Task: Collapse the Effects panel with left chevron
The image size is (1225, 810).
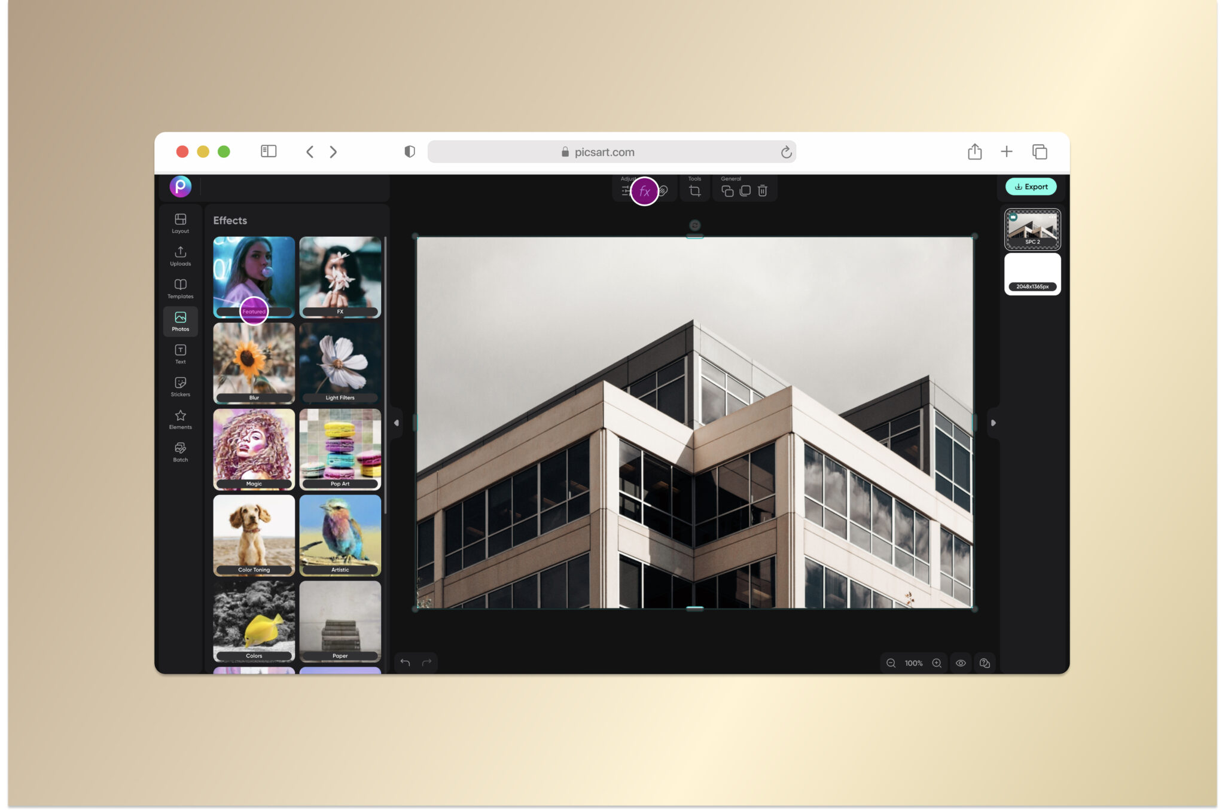Action: [x=395, y=423]
